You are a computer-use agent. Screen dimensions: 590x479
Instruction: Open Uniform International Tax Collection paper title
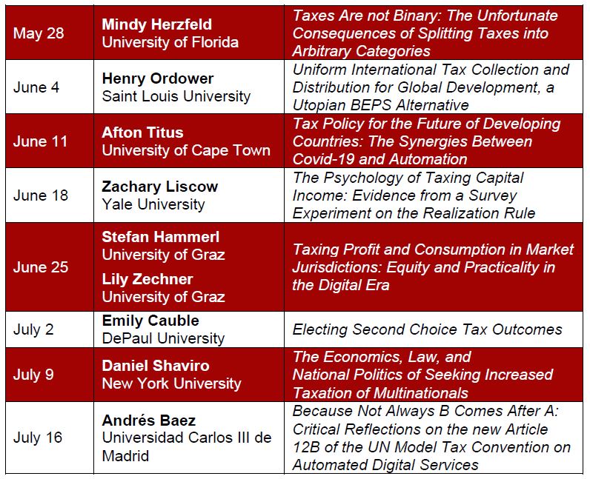coord(431,87)
